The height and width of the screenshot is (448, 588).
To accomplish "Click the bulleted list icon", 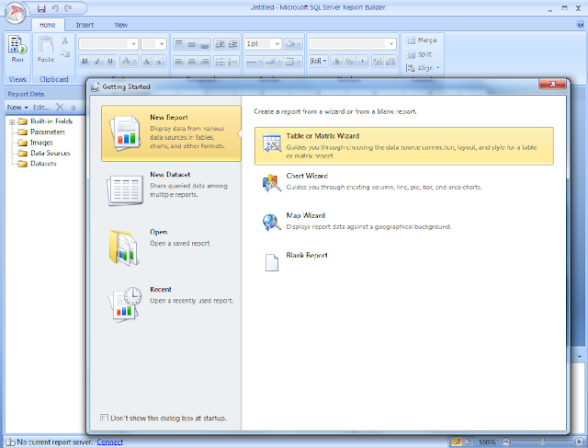I will pyautogui.click(x=220, y=62).
